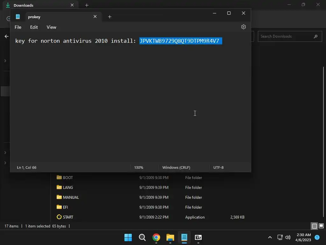Click the BOOT folder icon
This screenshot has width=326, height=245.
click(x=59, y=177)
